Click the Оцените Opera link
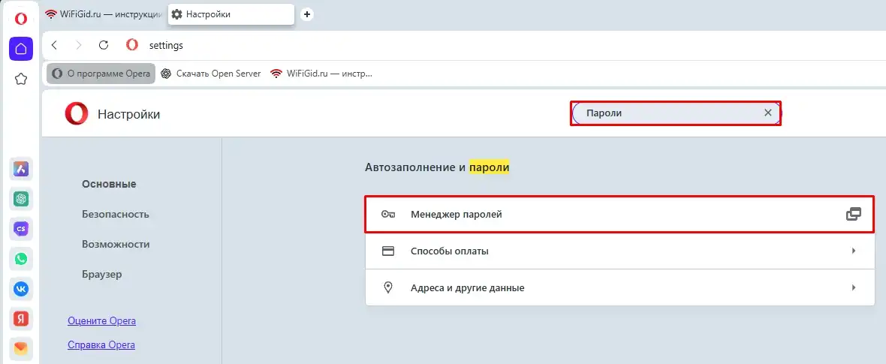This screenshot has width=886, height=364. point(101,321)
